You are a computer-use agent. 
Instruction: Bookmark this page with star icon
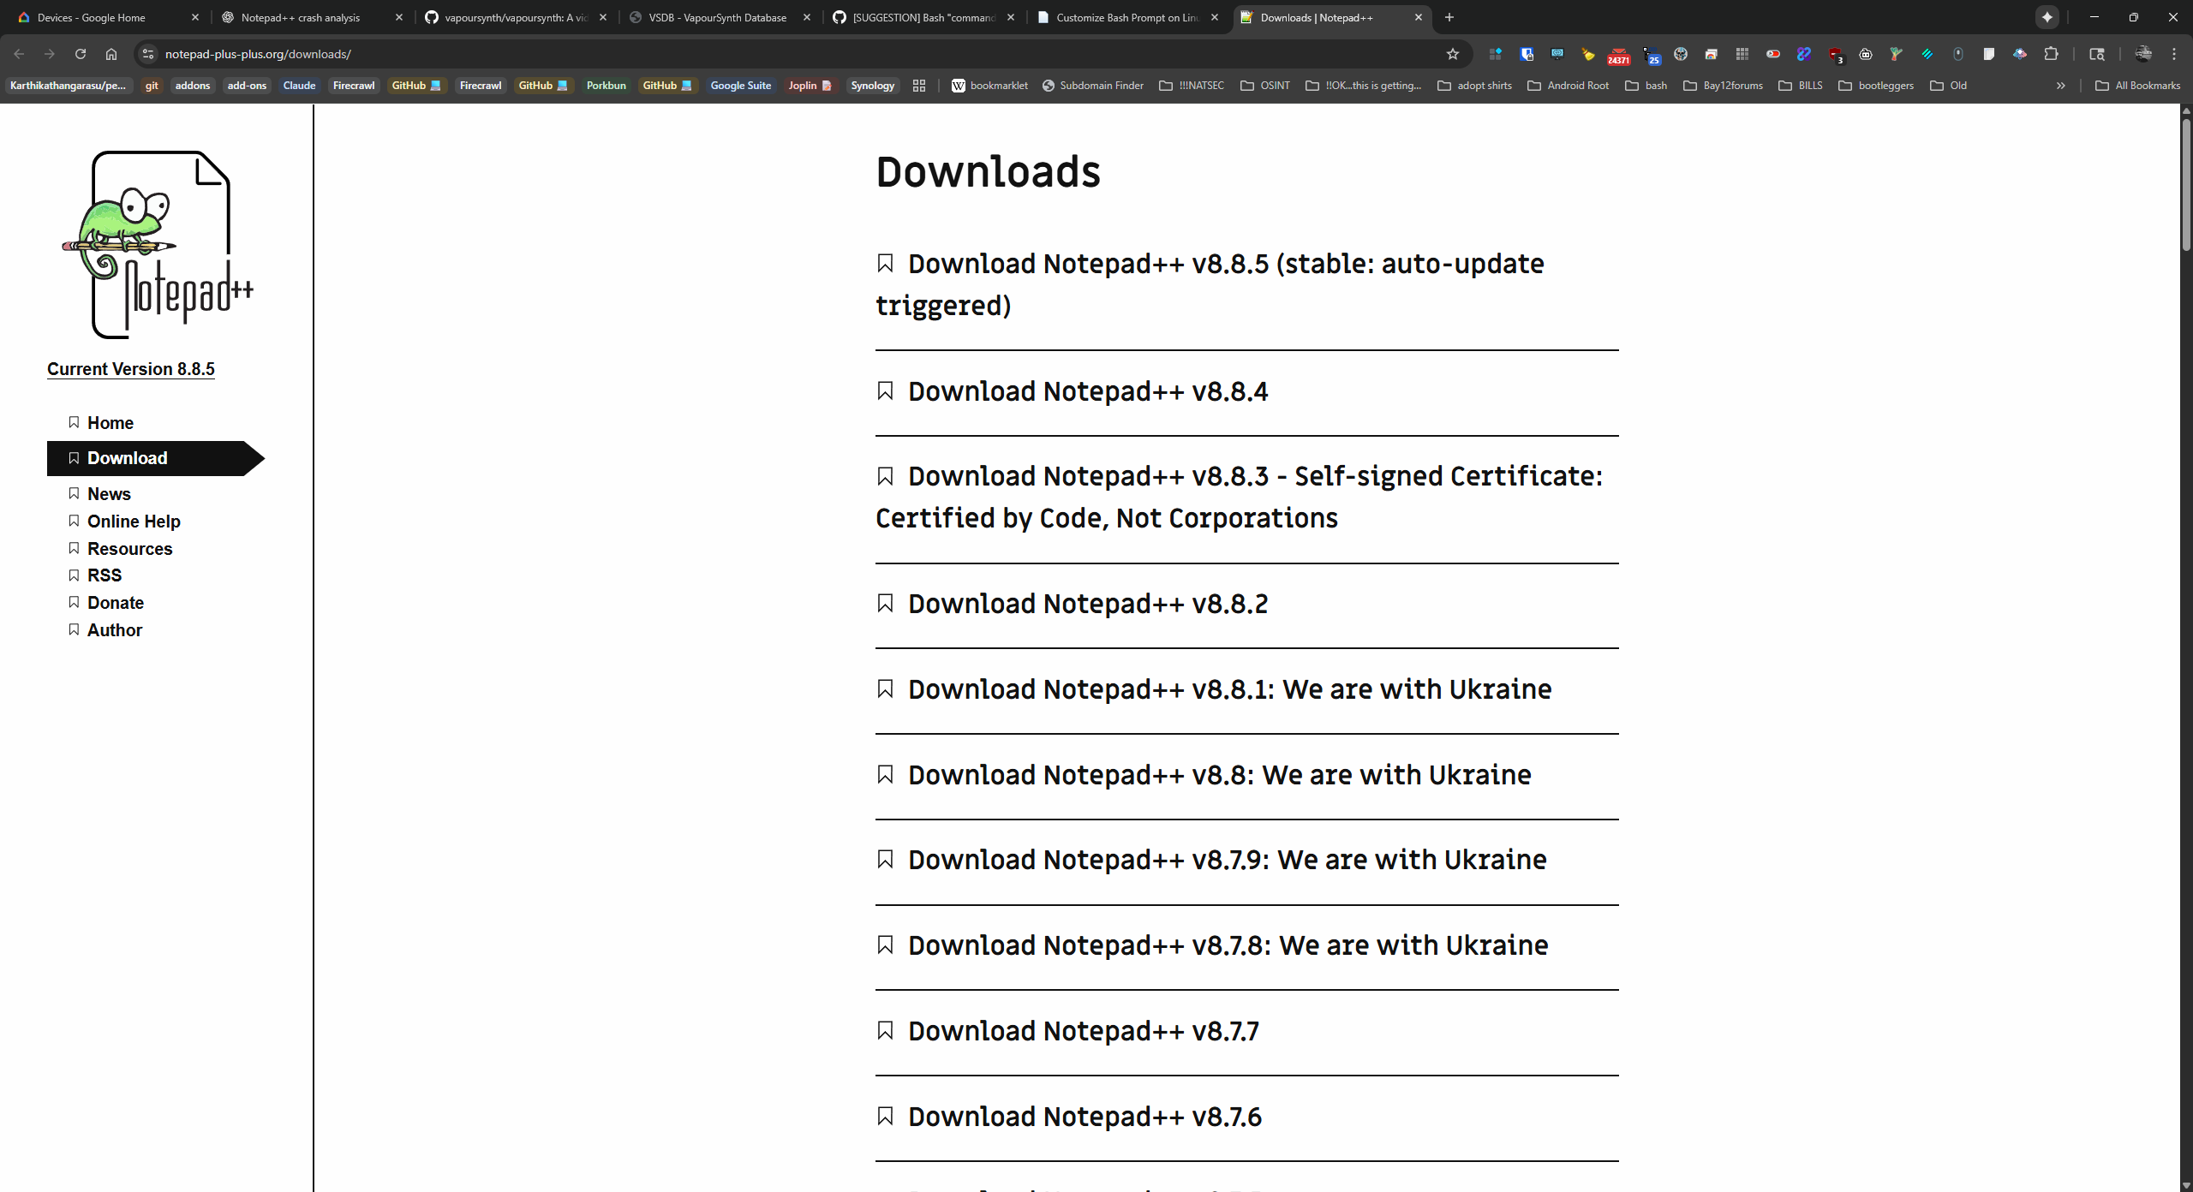(1452, 54)
